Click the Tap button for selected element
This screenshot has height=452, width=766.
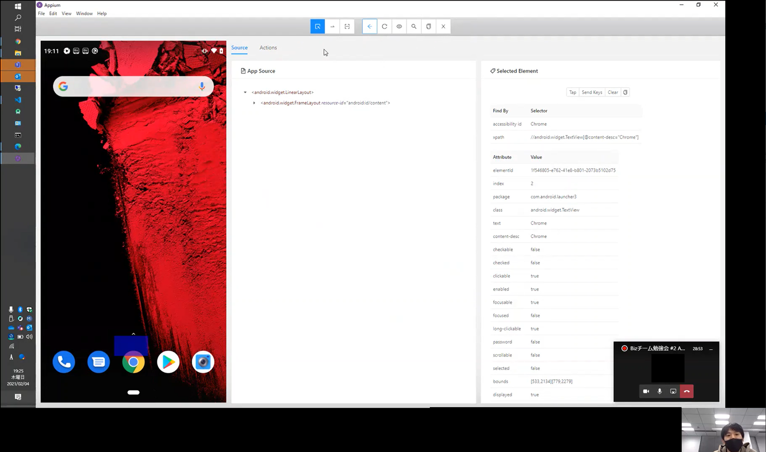coord(573,92)
